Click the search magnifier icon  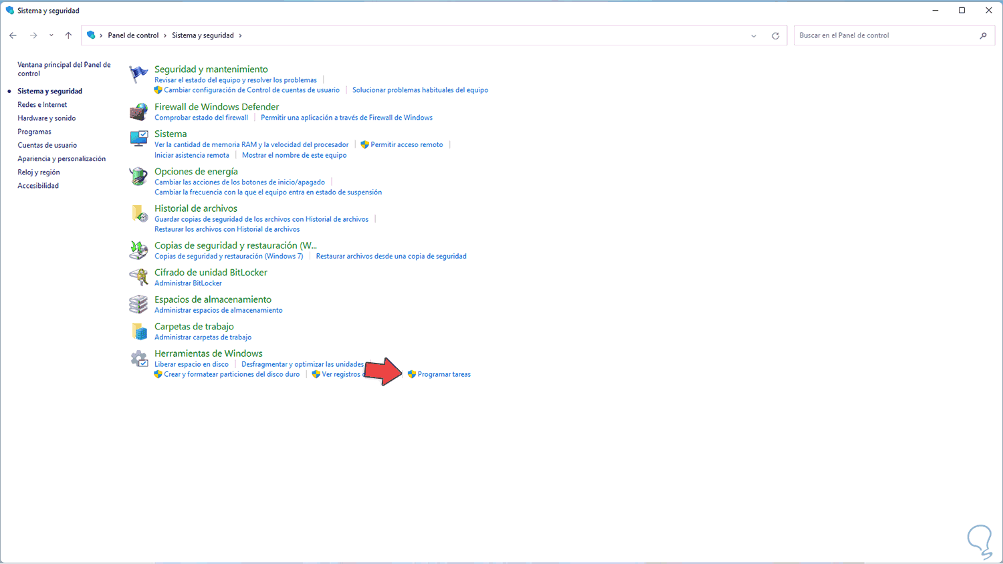(983, 35)
